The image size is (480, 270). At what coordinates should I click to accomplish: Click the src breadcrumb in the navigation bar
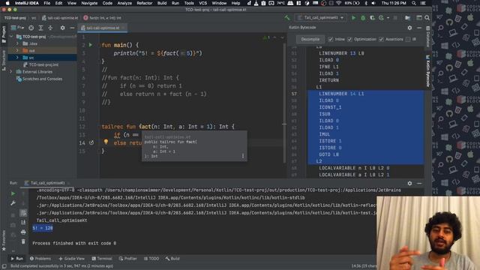coord(34,18)
